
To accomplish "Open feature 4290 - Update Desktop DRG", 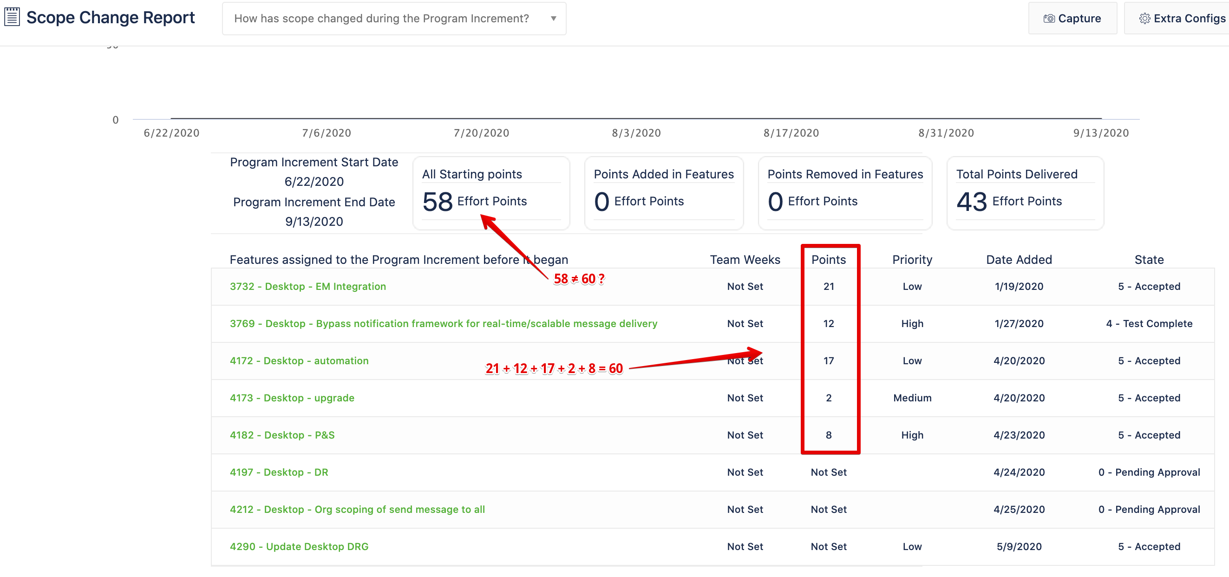I will (x=299, y=546).
